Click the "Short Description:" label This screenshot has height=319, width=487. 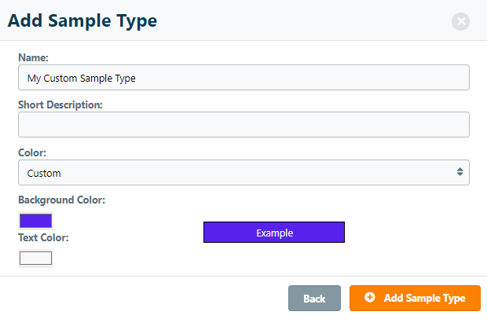[x=60, y=104]
